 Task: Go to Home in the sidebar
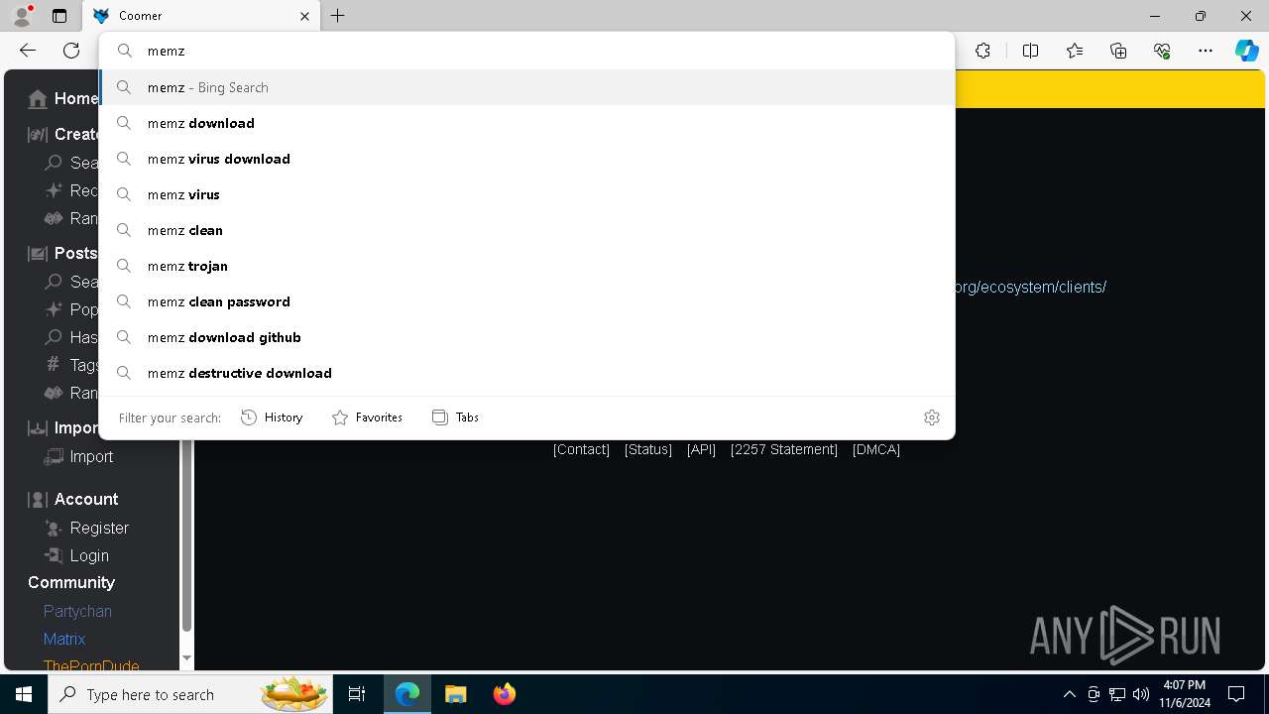(63, 98)
